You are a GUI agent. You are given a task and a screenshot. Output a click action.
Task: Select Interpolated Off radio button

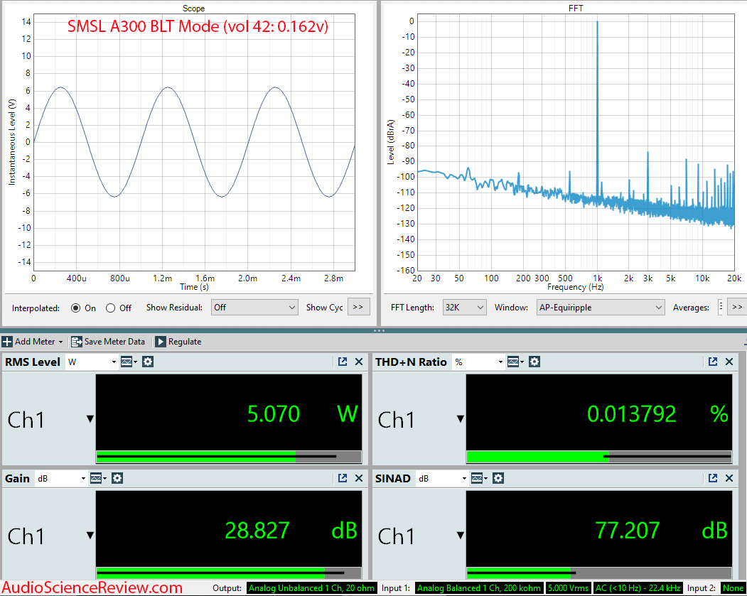point(111,308)
